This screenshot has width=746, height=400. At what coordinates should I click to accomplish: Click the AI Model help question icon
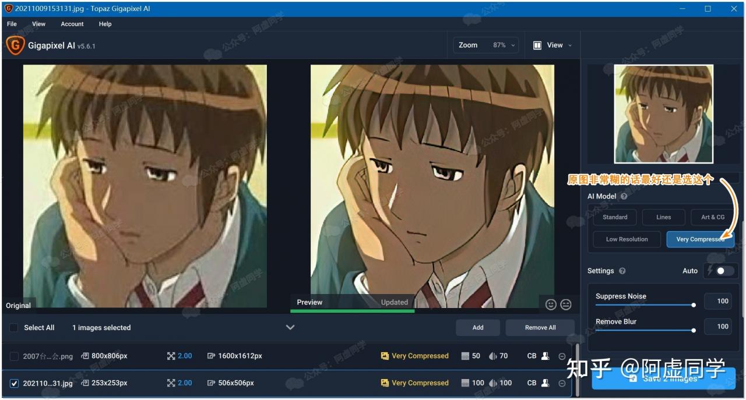click(x=624, y=196)
